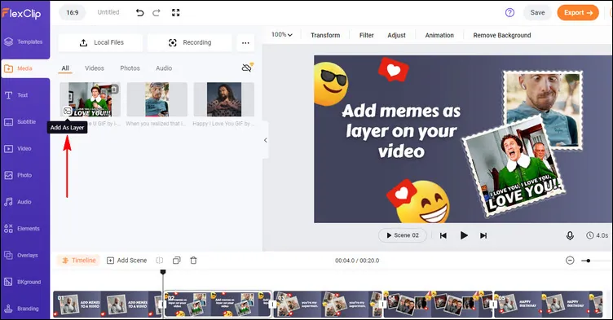The width and height of the screenshot is (613, 320).
Task: Click Add As Layer icon on elf GIF
Action: pos(67,112)
